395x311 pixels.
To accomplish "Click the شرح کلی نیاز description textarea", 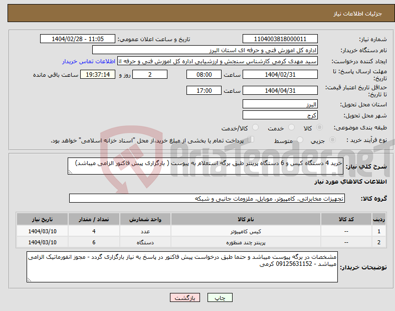I will click(x=206, y=166).
